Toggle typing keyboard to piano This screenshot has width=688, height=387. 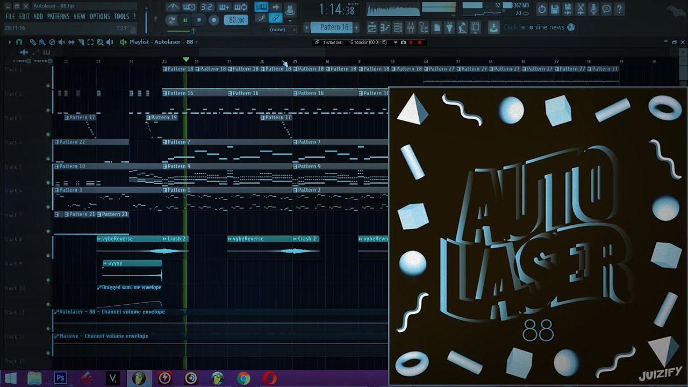click(x=261, y=7)
